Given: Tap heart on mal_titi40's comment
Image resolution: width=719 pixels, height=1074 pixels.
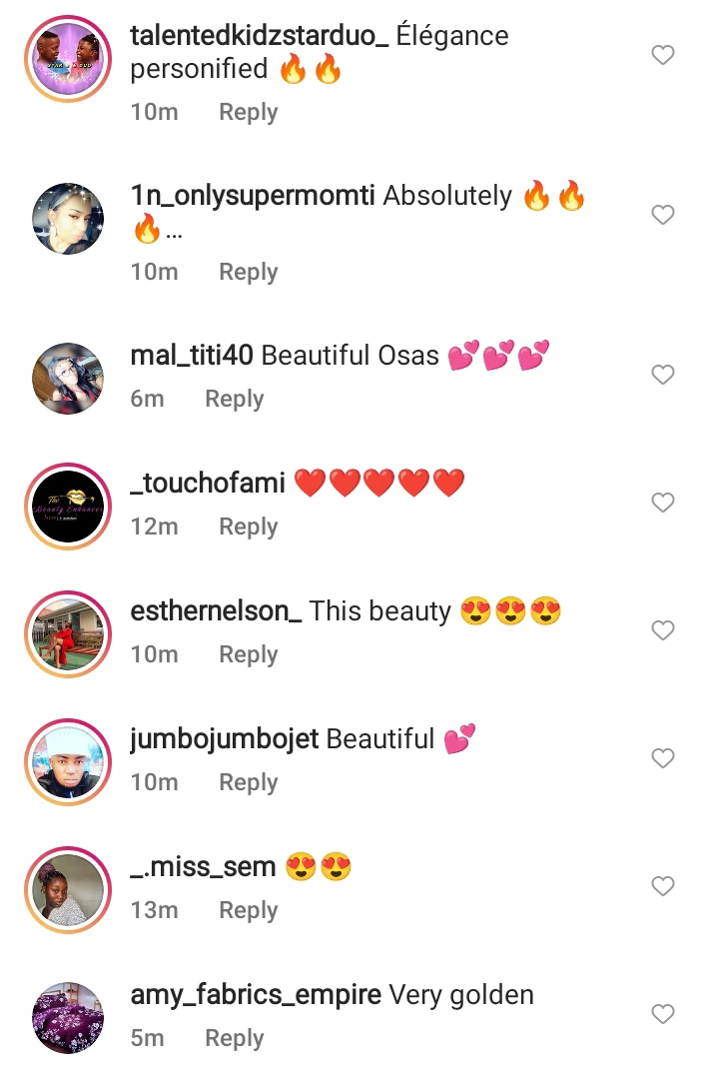Looking at the screenshot, I should click(x=662, y=375).
